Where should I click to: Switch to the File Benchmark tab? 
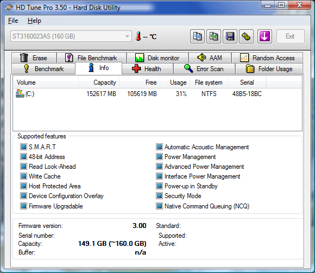92,58
